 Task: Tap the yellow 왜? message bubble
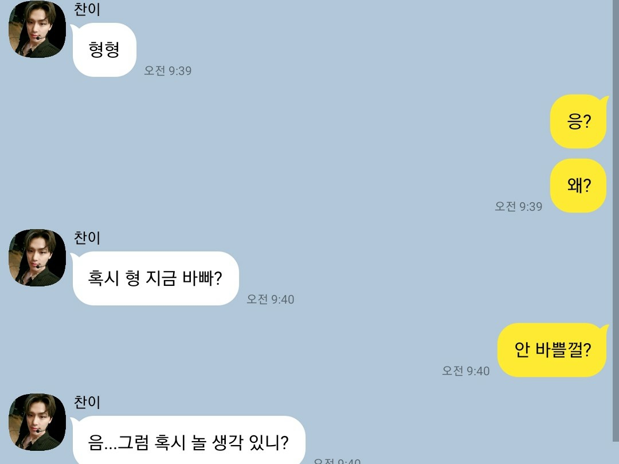tap(579, 186)
